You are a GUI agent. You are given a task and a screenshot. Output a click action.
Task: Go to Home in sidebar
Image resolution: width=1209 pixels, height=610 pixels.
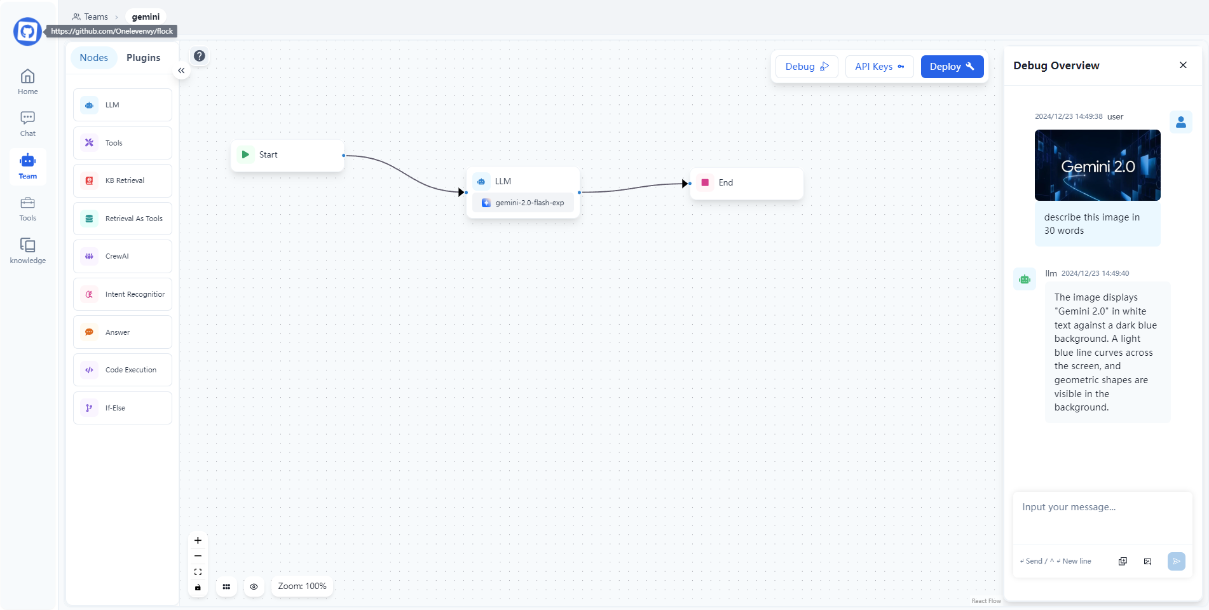(x=27, y=82)
